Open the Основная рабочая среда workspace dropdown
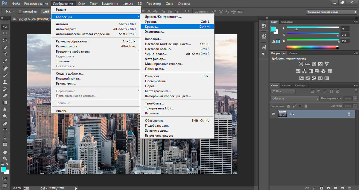The width and height of the screenshot is (359, 190). click(x=331, y=12)
